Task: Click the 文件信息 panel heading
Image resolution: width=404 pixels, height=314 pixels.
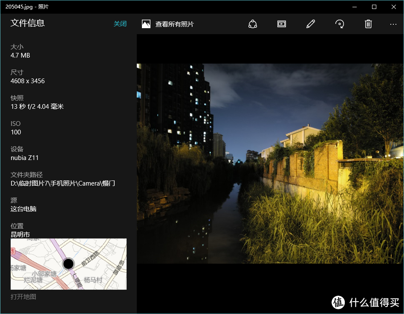Action: click(x=28, y=23)
